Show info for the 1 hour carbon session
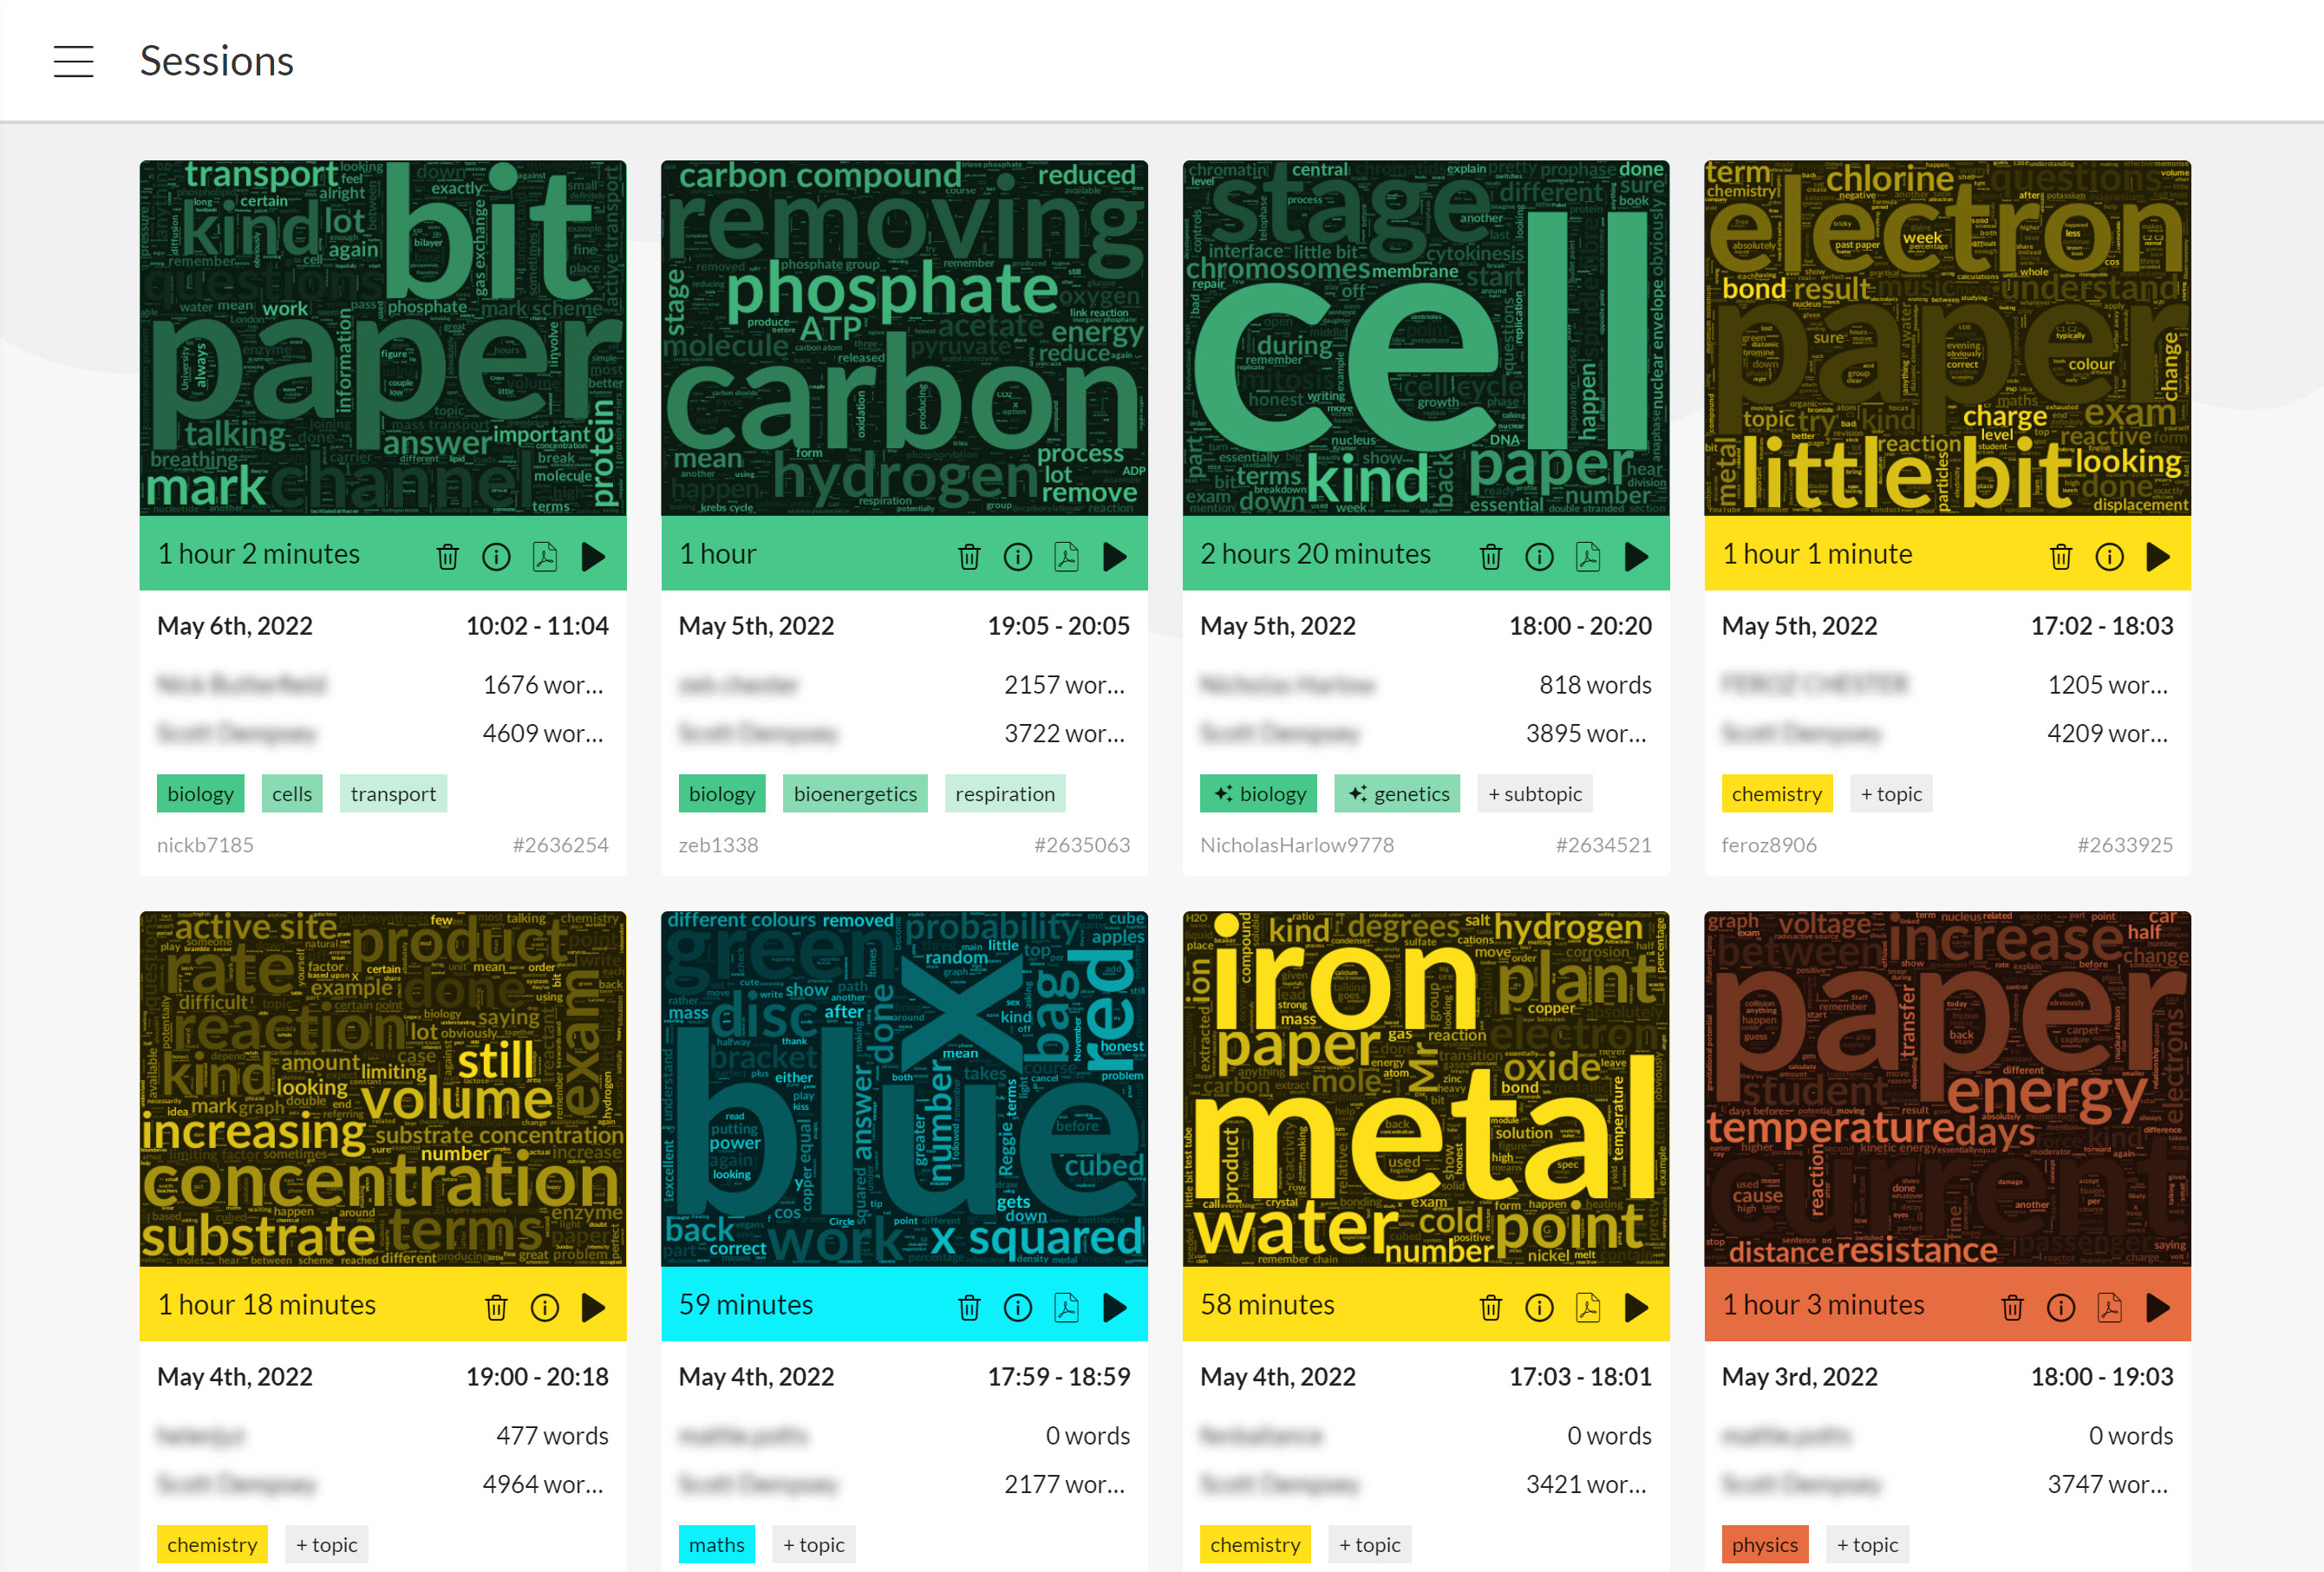 (1018, 556)
